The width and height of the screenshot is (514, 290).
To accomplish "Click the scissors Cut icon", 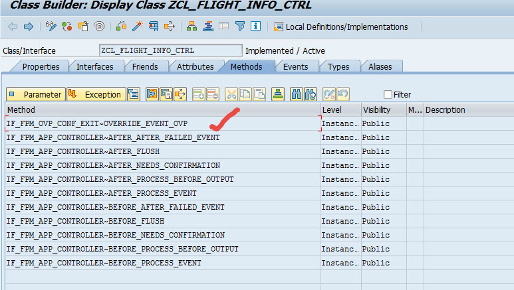I will coord(231,94).
